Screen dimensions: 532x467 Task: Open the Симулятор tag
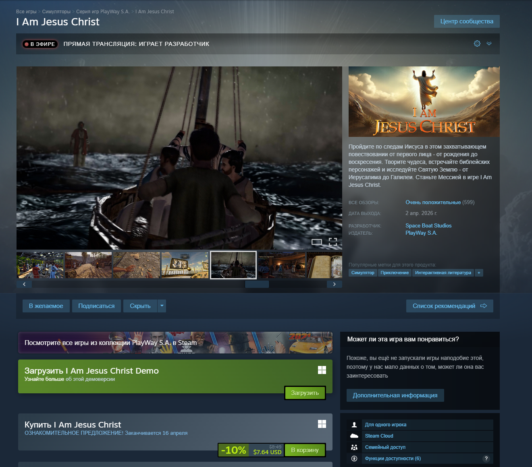363,273
